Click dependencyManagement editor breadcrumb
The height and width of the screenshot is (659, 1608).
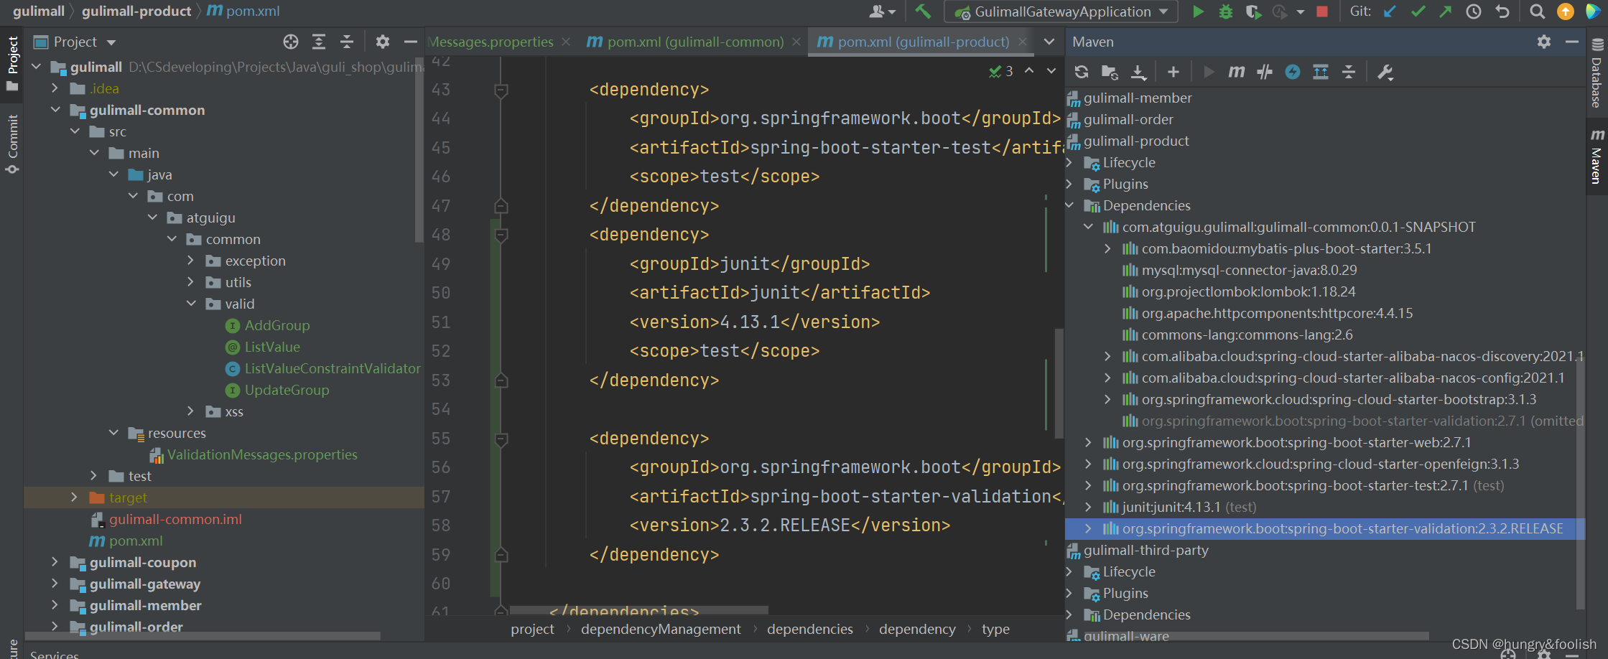661,629
